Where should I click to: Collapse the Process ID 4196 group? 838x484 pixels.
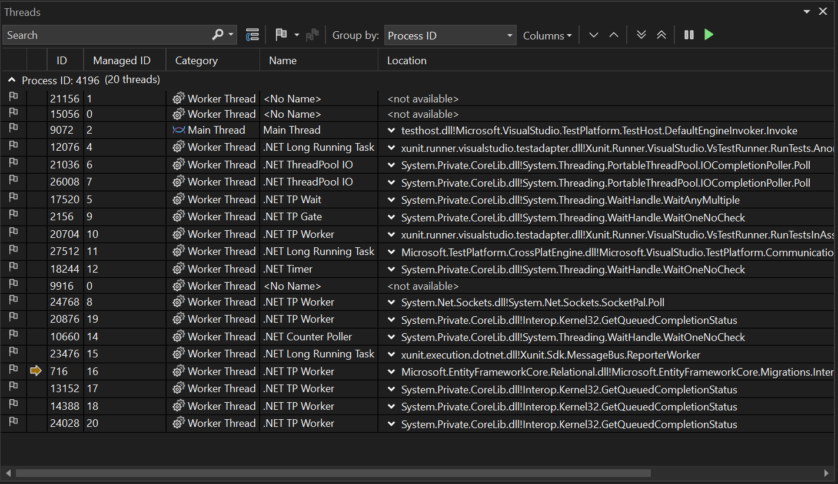[x=11, y=80]
